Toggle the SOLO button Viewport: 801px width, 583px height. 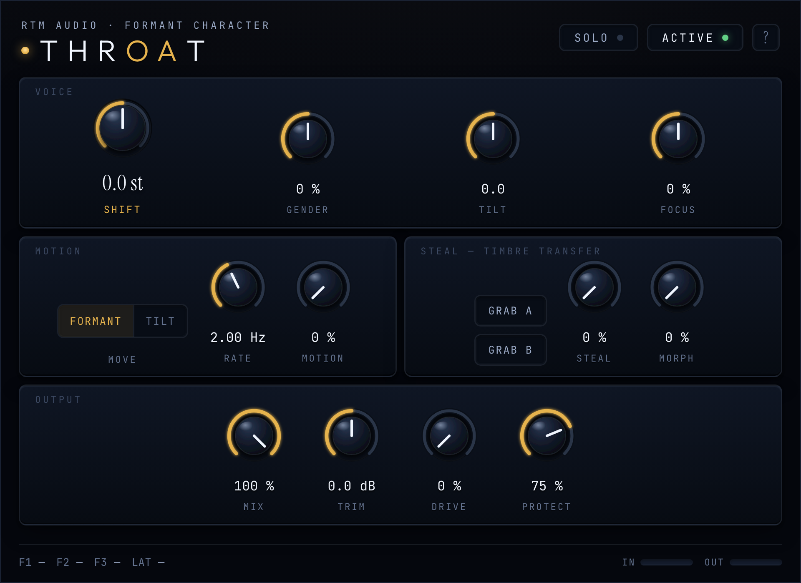coord(598,38)
